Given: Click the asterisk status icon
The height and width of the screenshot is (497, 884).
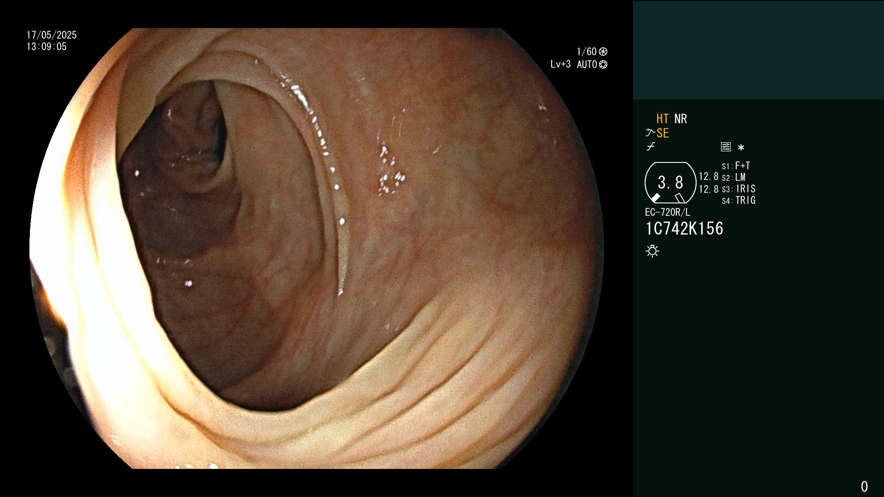Looking at the screenshot, I should (x=741, y=148).
